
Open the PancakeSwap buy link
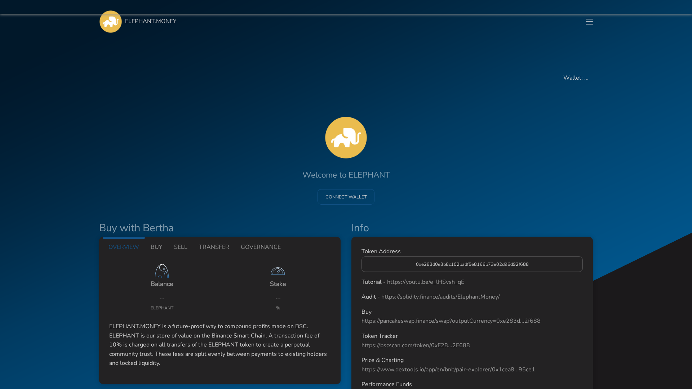click(451, 321)
